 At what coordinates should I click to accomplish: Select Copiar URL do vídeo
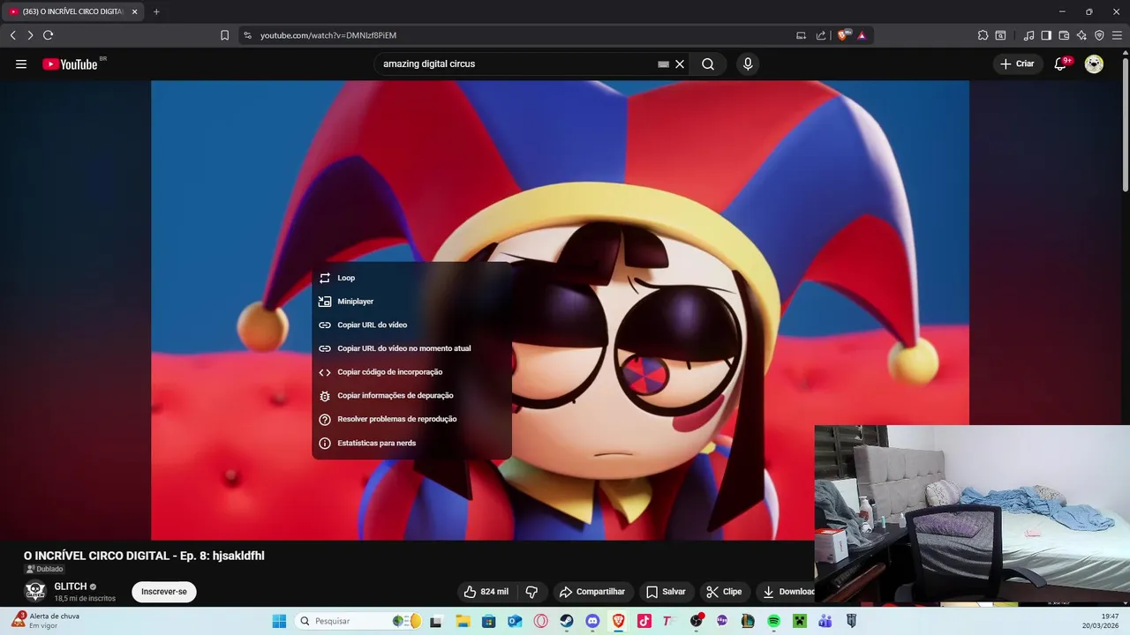pyautogui.click(x=411, y=325)
